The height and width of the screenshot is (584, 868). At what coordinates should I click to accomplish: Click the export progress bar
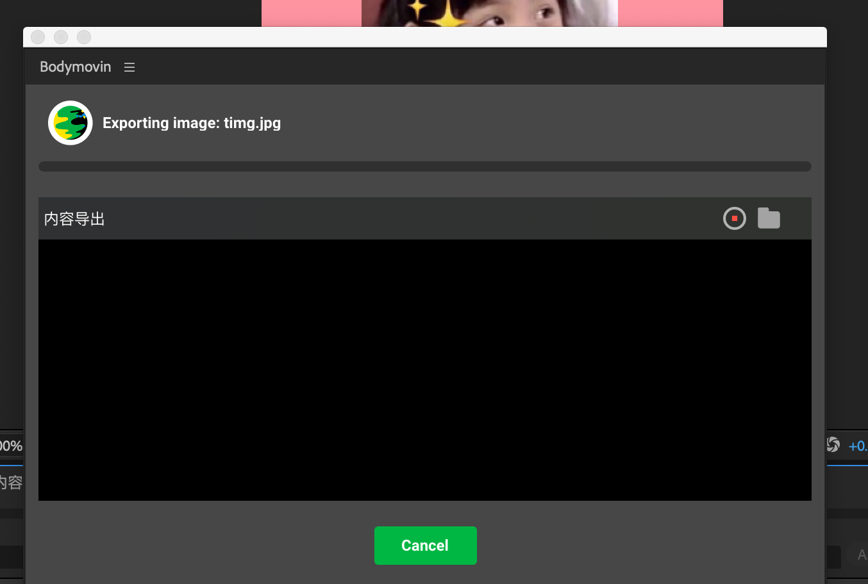pos(425,166)
